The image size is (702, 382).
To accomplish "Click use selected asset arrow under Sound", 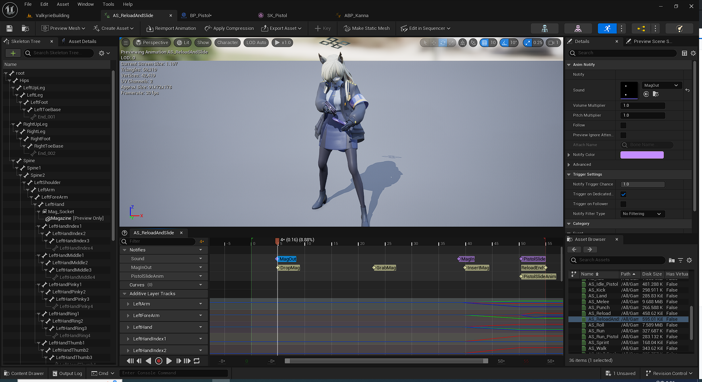I will 646,94.
